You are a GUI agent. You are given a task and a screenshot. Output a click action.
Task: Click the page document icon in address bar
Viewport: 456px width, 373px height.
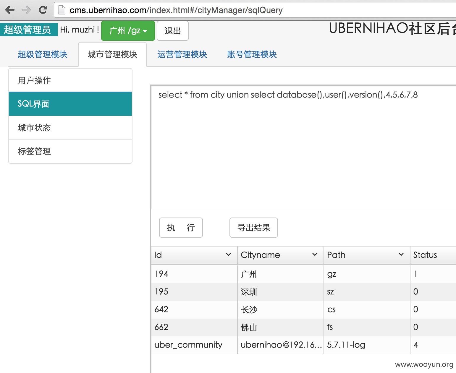(x=62, y=10)
